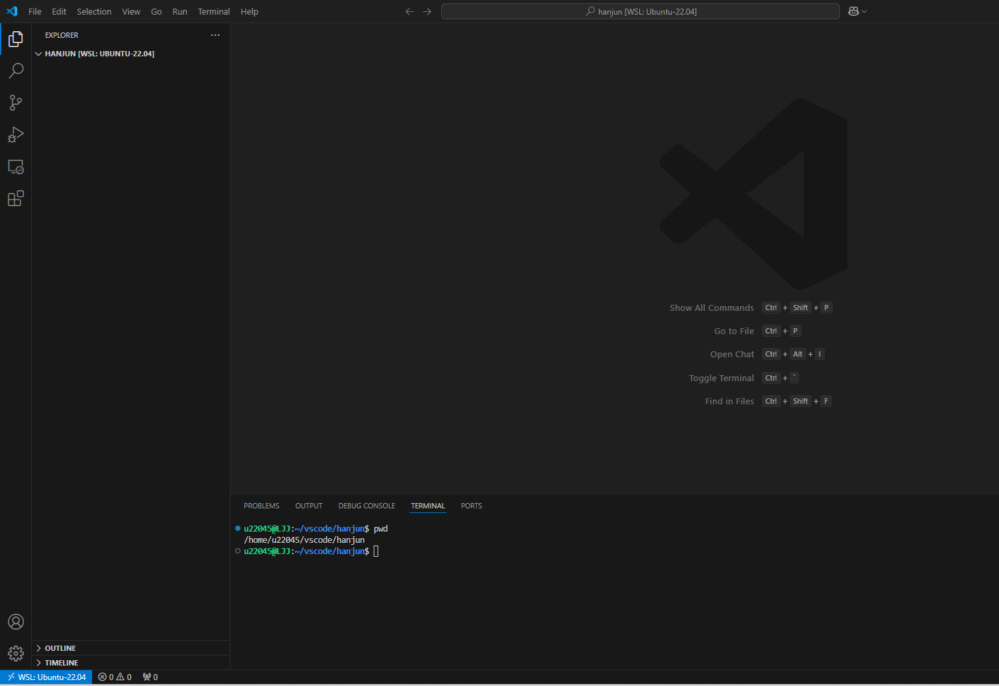Image resolution: width=999 pixels, height=686 pixels.
Task: Click the EXPLORER panel title
Action: point(62,35)
